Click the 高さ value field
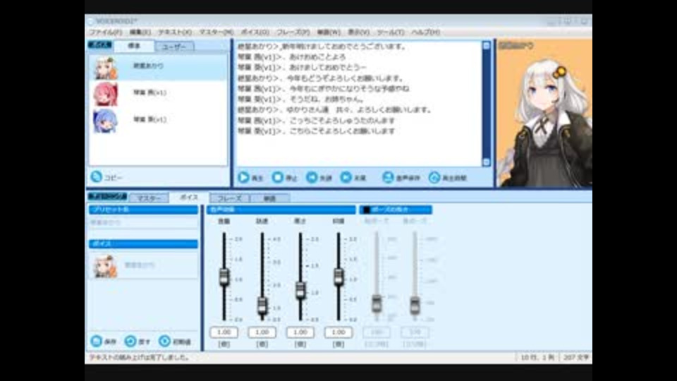This screenshot has height=381, width=677. (300, 332)
